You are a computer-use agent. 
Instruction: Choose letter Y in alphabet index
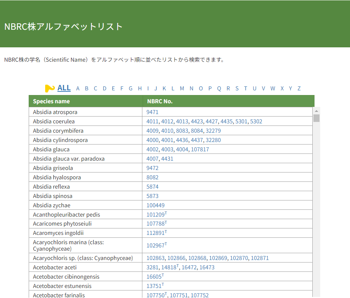pos(290,89)
